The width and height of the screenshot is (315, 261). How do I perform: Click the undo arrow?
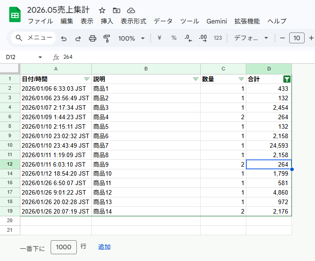pos(64,38)
